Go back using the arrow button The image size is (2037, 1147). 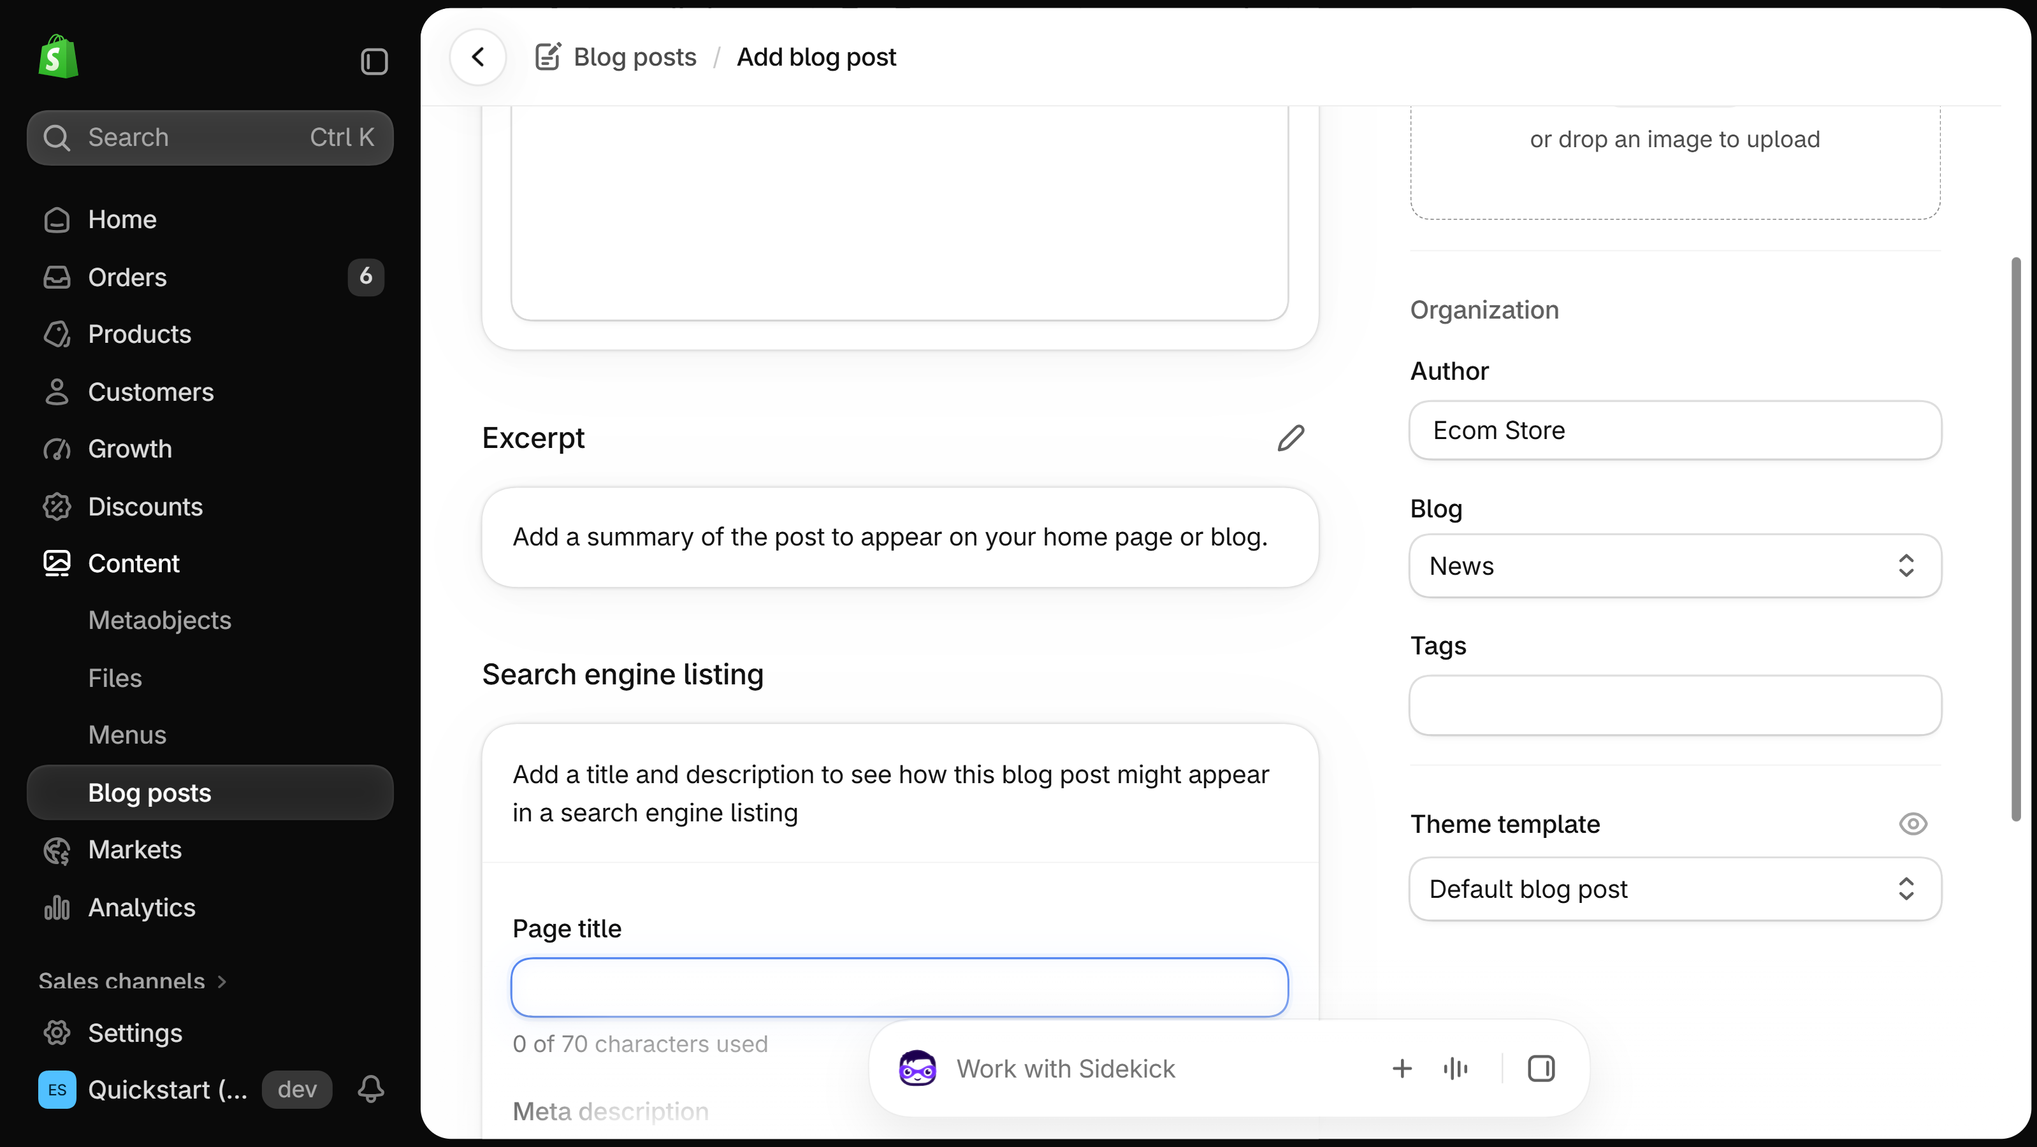479,57
